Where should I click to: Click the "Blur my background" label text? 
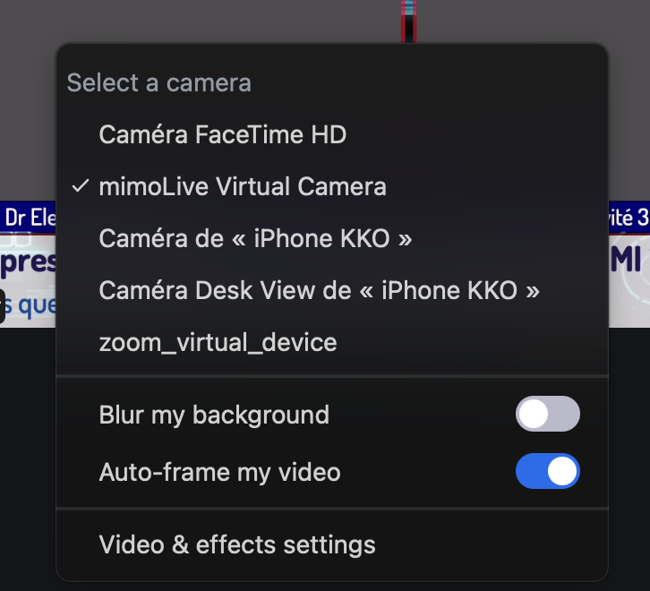click(214, 415)
